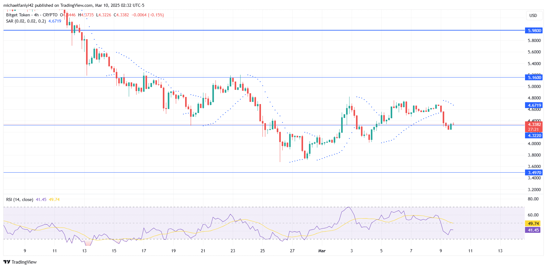
Task: Click the 27 label on the date axis
Action: (x=292, y=251)
